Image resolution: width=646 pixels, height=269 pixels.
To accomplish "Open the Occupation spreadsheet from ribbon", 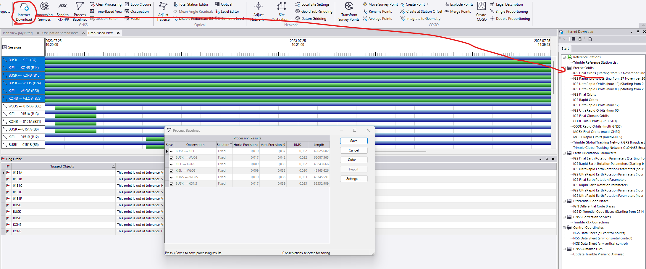I will coord(137,12).
